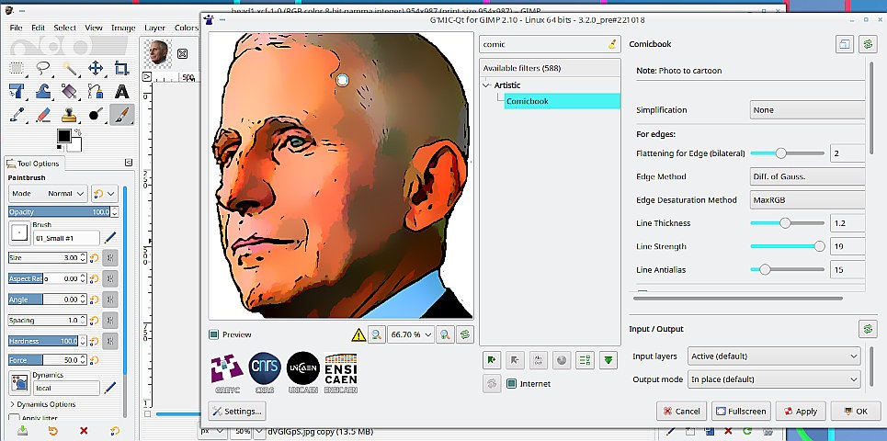Select the Fuzzy Select magic wand tool
This screenshot has height=441, width=887.
pyautogui.click(x=70, y=68)
